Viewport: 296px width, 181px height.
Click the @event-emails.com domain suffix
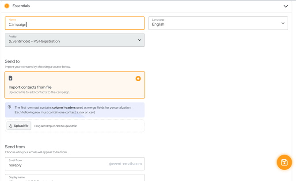tap(125, 164)
